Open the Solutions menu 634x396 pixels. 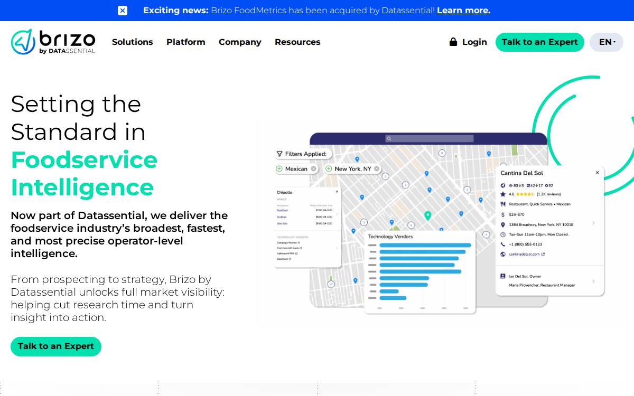coord(132,42)
